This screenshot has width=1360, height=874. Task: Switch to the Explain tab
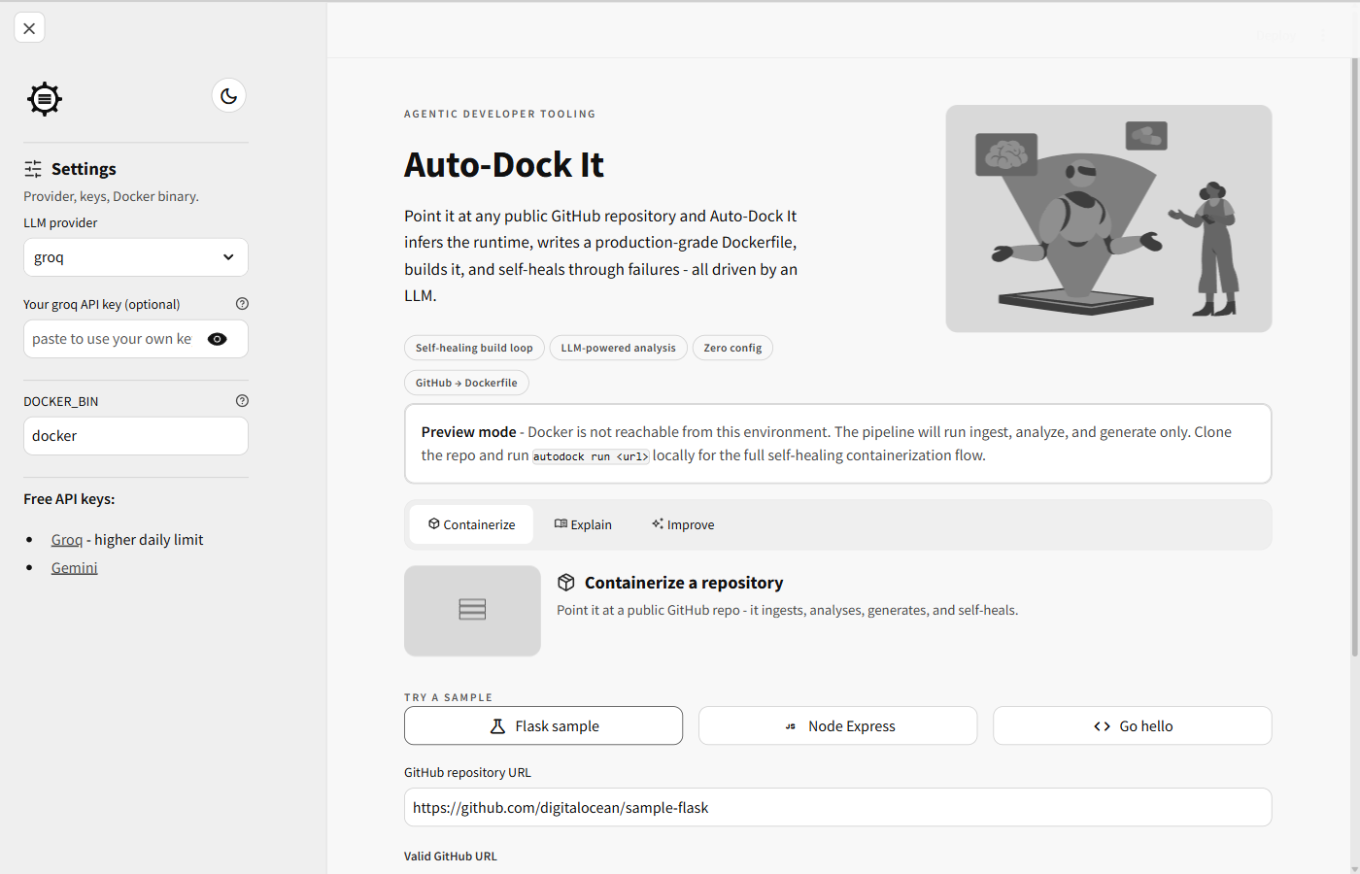tap(583, 524)
